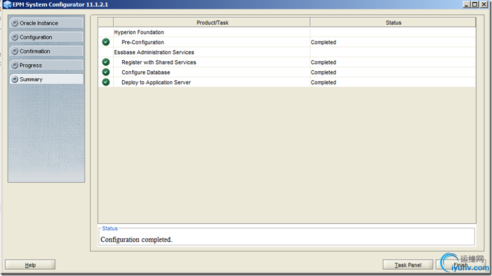The width and height of the screenshot is (492, 276).
Task: Click Completed status for Register with Shared Services
Action: tap(323, 62)
